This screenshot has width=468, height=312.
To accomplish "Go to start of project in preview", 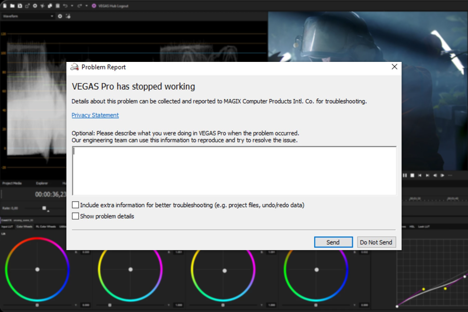I will coord(420,175).
